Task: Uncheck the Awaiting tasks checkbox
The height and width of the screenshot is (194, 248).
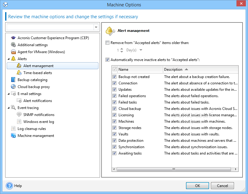Action: tap(114, 153)
